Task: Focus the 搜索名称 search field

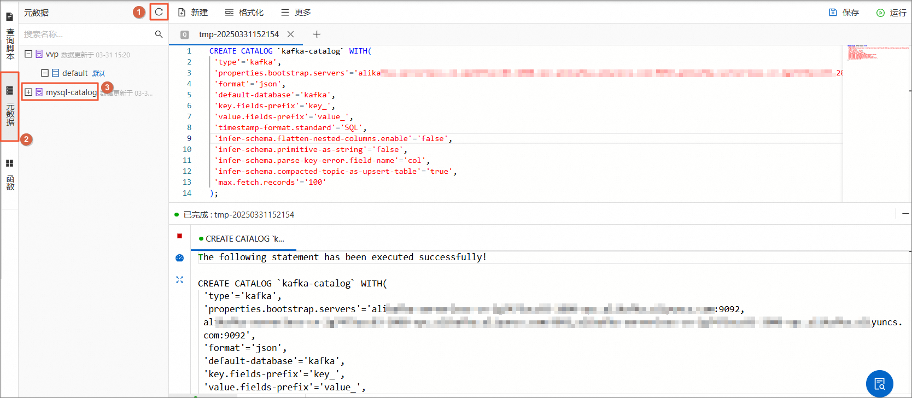Action: point(87,34)
